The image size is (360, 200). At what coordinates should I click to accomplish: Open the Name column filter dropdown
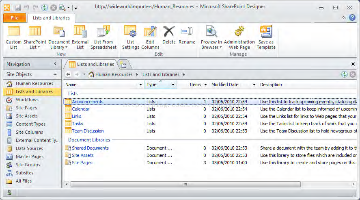click(140, 85)
